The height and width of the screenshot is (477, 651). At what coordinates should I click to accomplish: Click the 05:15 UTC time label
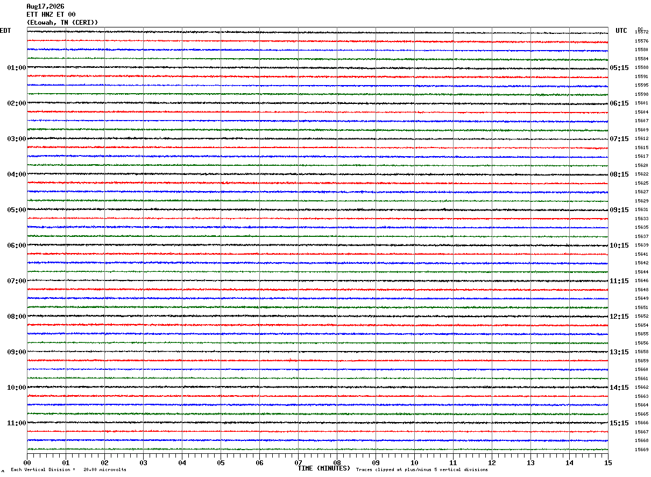[619, 68]
